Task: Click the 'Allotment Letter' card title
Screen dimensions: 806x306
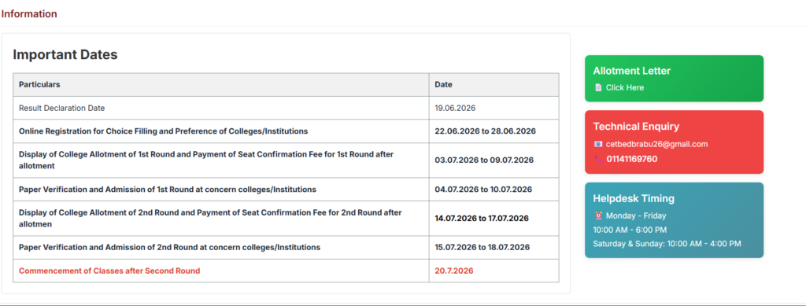Action: coord(632,71)
